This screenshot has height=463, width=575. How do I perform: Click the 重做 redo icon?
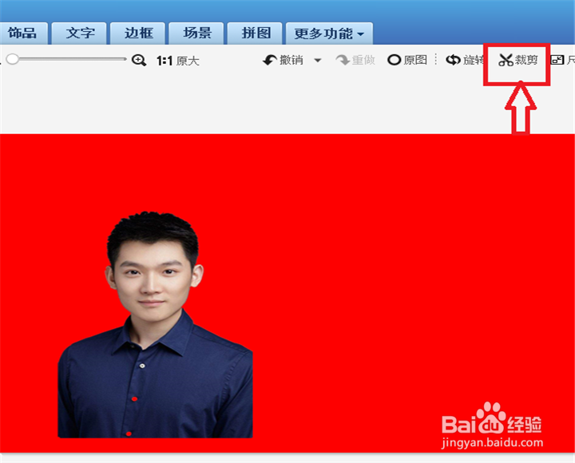[x=343, y=60]
